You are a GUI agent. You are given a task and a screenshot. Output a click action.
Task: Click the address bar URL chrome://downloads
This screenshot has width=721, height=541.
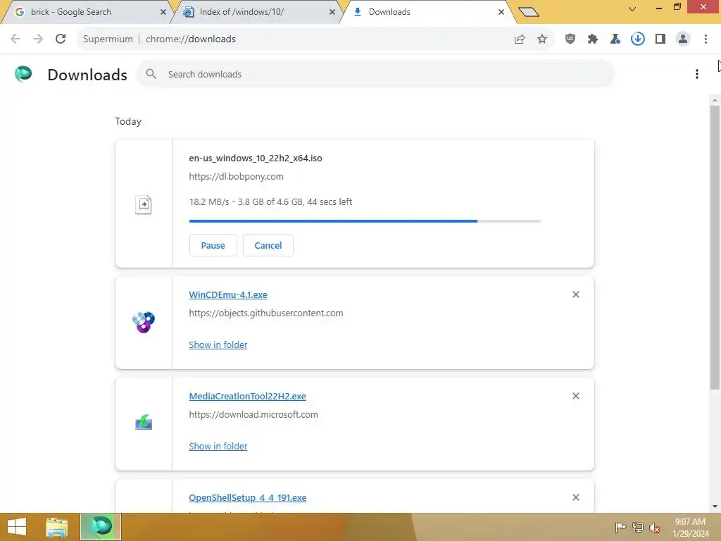click(x=191, y=39)
